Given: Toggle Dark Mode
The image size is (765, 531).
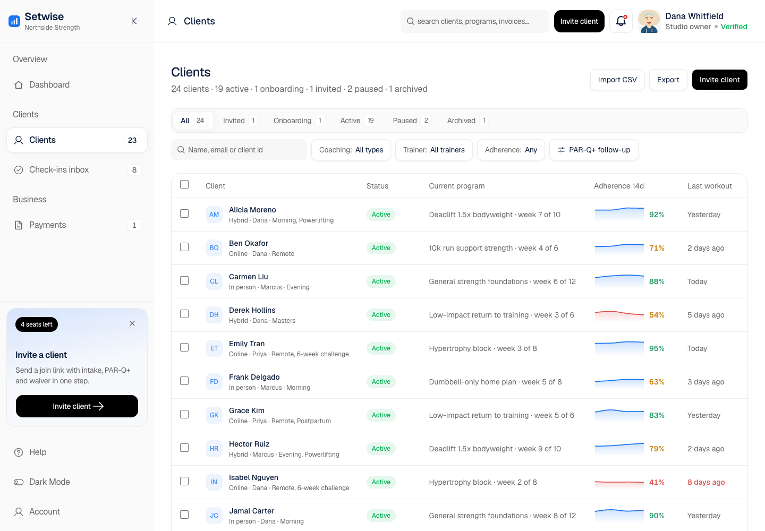Looking at the screenshot, I should 77,482.
